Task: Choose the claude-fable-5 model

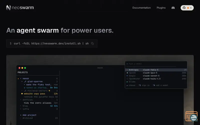Action: [x=150, y=70]
